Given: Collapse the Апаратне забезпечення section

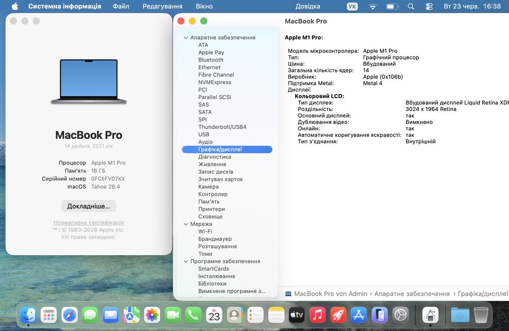Looking at the screenshot, I should pos(186,38).
